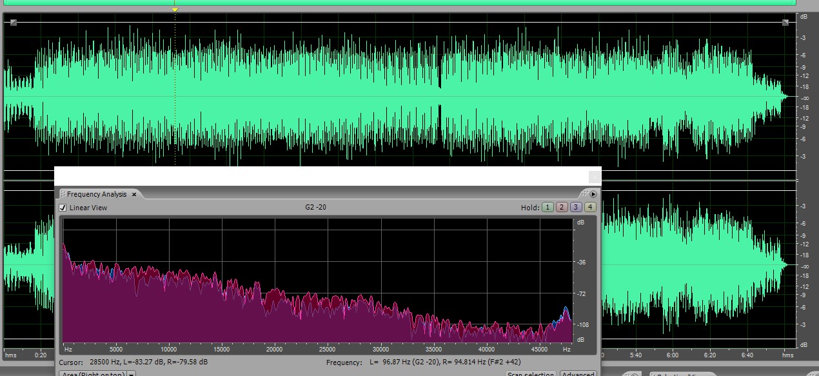This screenshot has width=819, height=376.
Task: Open Advanced frequency analysis options
Action: tap(578, 373)
